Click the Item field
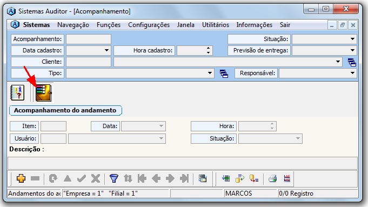This screenshot has width=368, height=207. pos(53,126)
